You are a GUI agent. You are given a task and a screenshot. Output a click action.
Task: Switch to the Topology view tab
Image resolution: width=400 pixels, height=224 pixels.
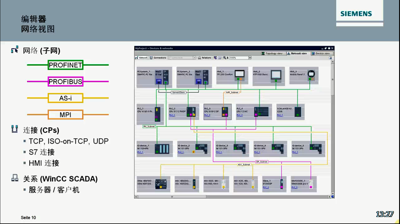pyautogui.click(x=273, y=53)
